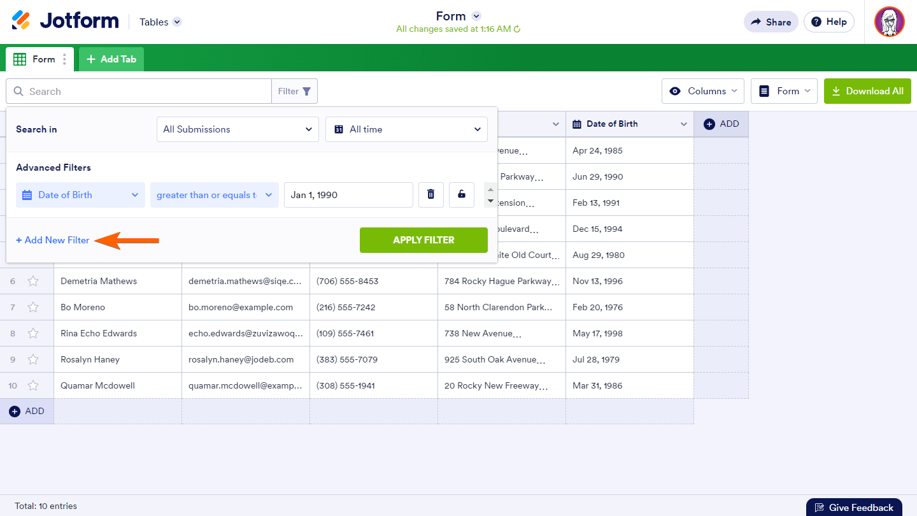Select date Mar 31, 1986
Screen dimensions: 917x516
[x=630, y=385]
